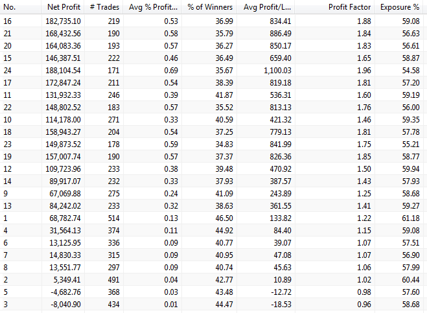Click the Net Profit column header
Viewport: 427px width, 313px height.
(63, 7)
